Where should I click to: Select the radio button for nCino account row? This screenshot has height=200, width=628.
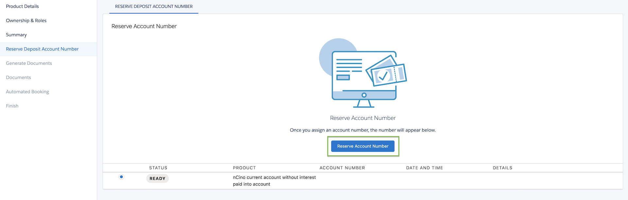coord(121,177)
